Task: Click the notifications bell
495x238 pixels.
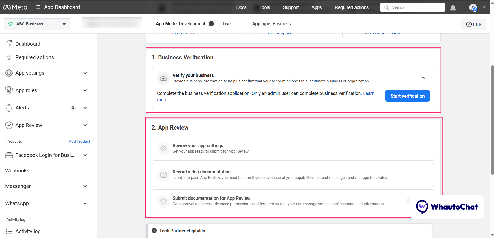Action: (x=453, y=7)
